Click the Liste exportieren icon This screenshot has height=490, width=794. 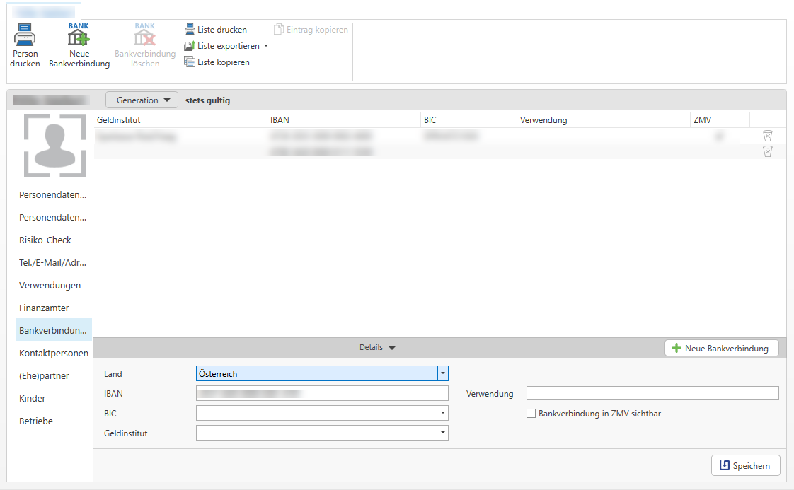(x=190, y=46)
